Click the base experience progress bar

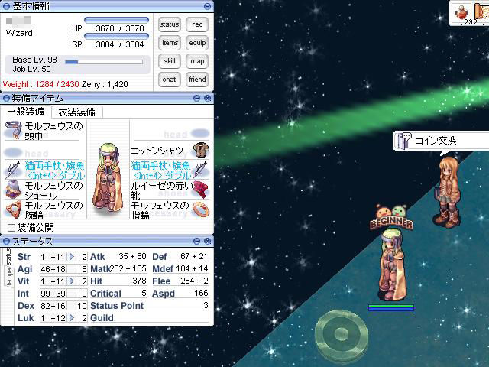tap(104, 62)
